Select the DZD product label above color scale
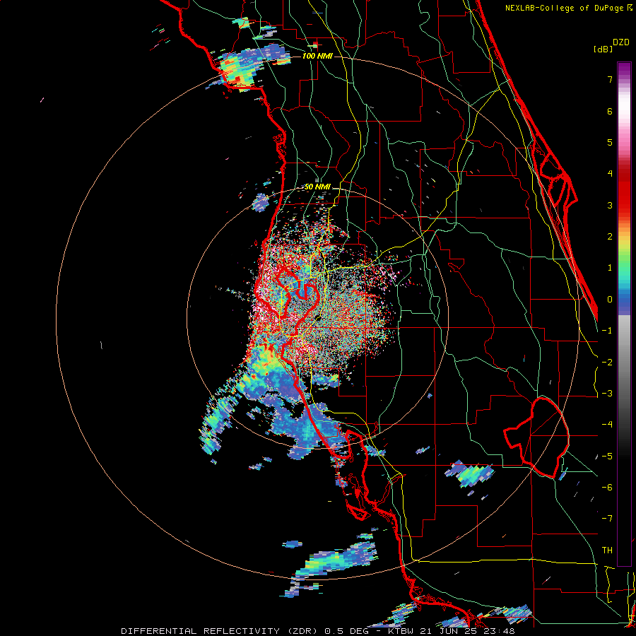 tap(621, 42)
